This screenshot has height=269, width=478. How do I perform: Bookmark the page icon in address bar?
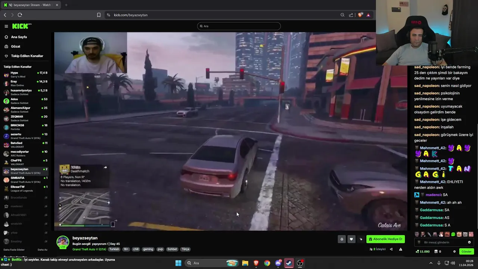(x=99, y=15)
